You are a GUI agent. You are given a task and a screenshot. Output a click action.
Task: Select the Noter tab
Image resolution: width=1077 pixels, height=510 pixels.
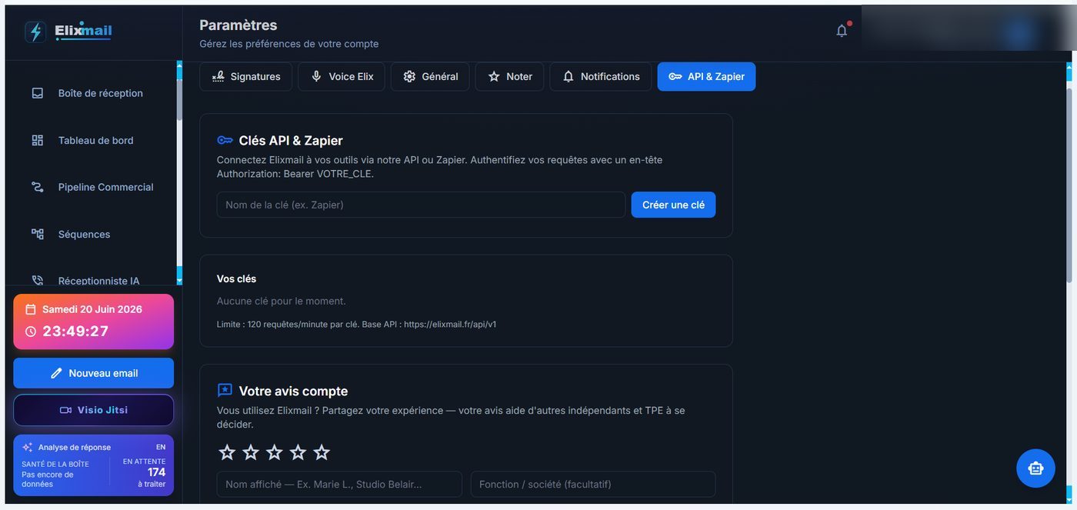pos(509,76)
